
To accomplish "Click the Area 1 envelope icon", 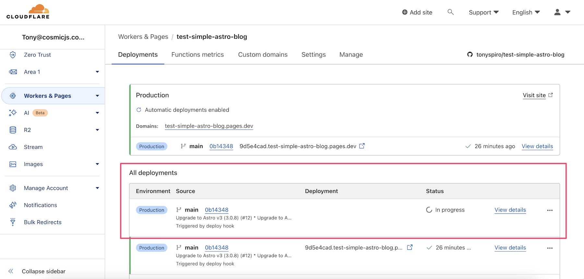I will coord(13,72).
